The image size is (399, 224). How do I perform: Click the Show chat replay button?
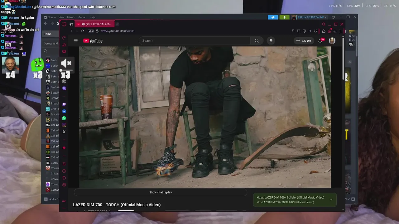tap(161, 192)
